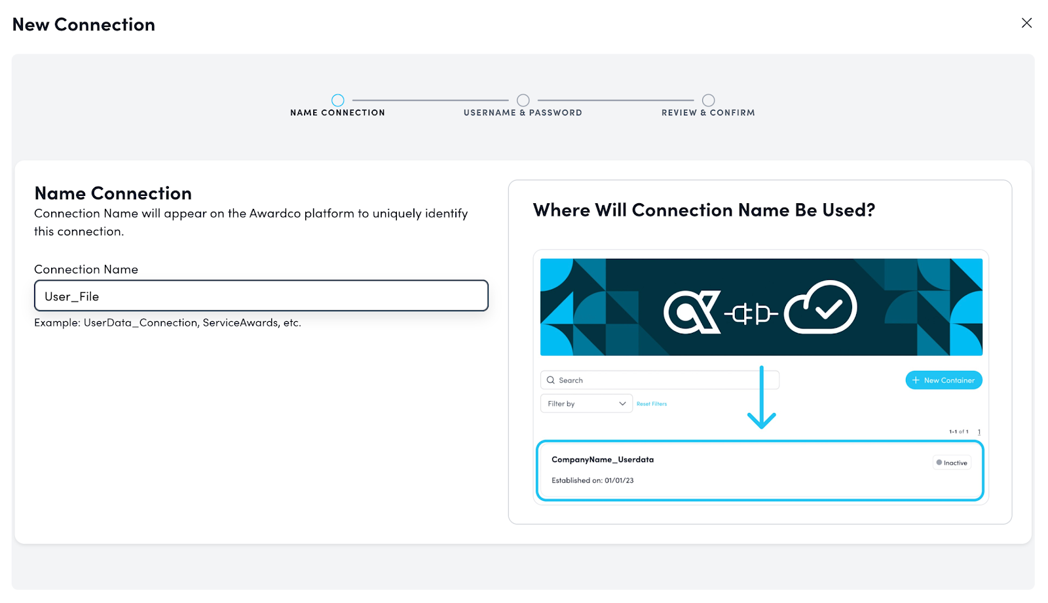Click the plug connector icon in banner
Screen dimensions: 1048x603
point(751,314)
